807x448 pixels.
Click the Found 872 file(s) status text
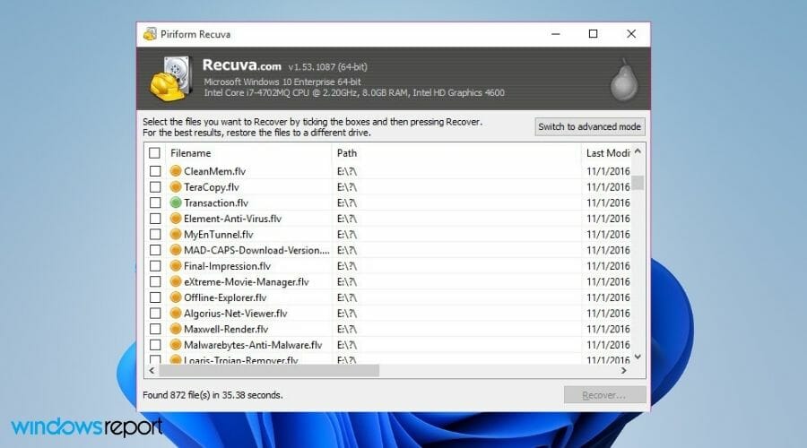pos(213,395)
